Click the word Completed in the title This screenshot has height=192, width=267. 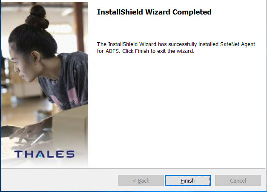click(x=192, y=12)
